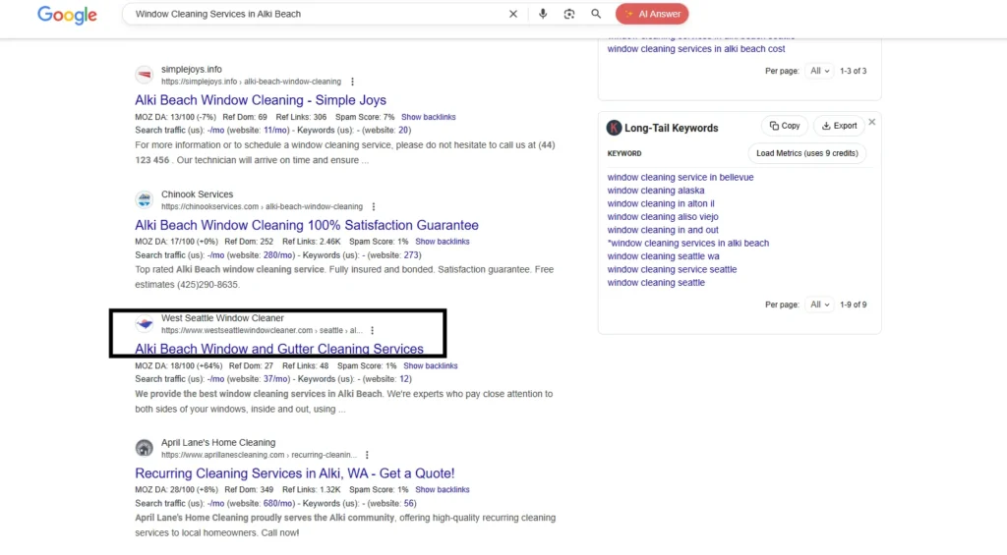Open three-dot menu for West Seattle Window Cleaner
The width and height of the screenshot is (1007, 555).
tap(372, 331)
